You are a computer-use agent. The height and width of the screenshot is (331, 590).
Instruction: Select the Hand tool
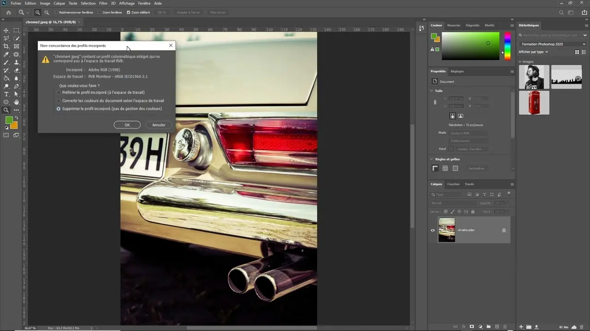click(17, 102)
